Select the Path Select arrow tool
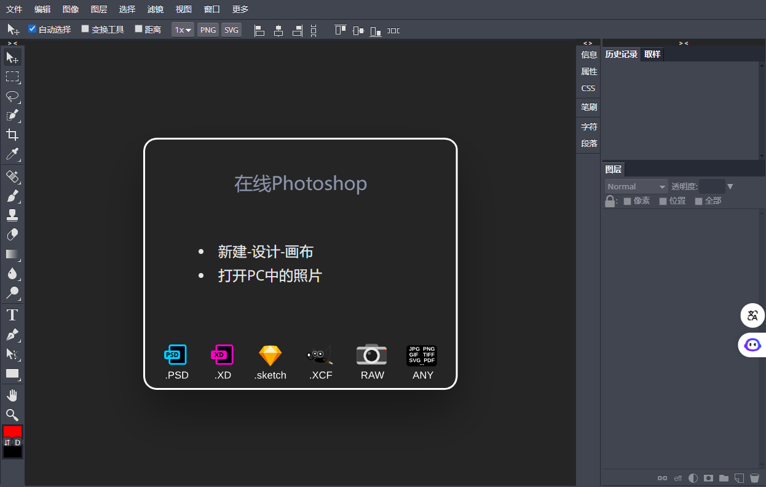 [x=12, y=354]
